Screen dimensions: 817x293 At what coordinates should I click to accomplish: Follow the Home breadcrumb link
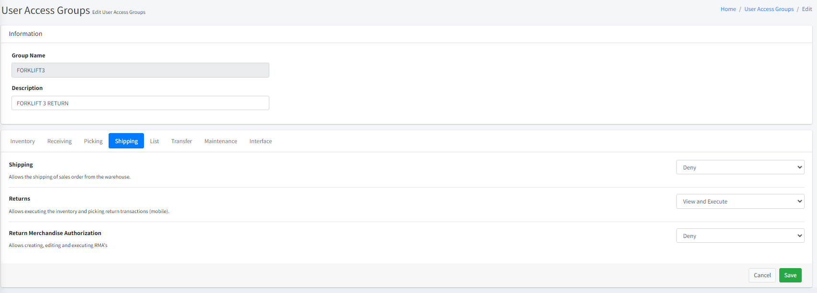click(x=728, y=9)
